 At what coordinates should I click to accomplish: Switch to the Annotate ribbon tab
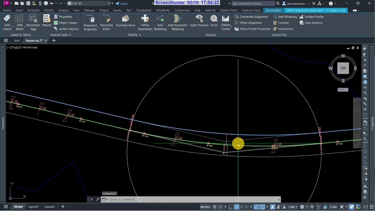click(33, 10)
